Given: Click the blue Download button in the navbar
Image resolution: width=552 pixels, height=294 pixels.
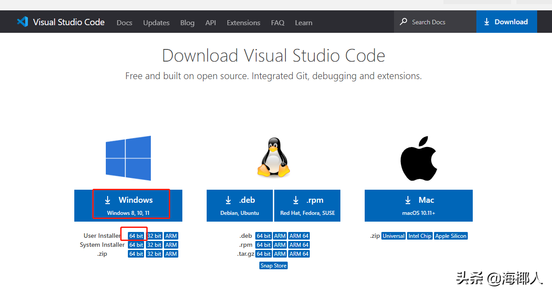Looking at the screenshot, I should coord(507,22).
